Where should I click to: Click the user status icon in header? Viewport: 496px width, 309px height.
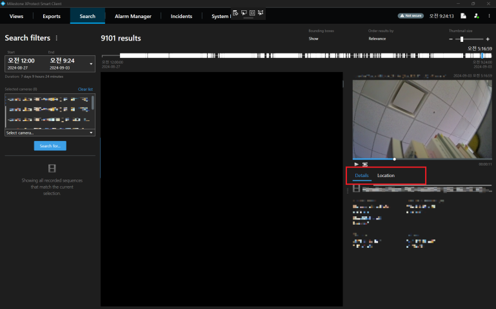tap(477, 15)
